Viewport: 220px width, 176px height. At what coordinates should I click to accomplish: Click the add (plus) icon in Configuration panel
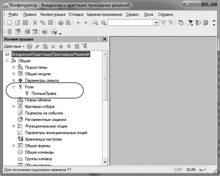click(30, 46)
